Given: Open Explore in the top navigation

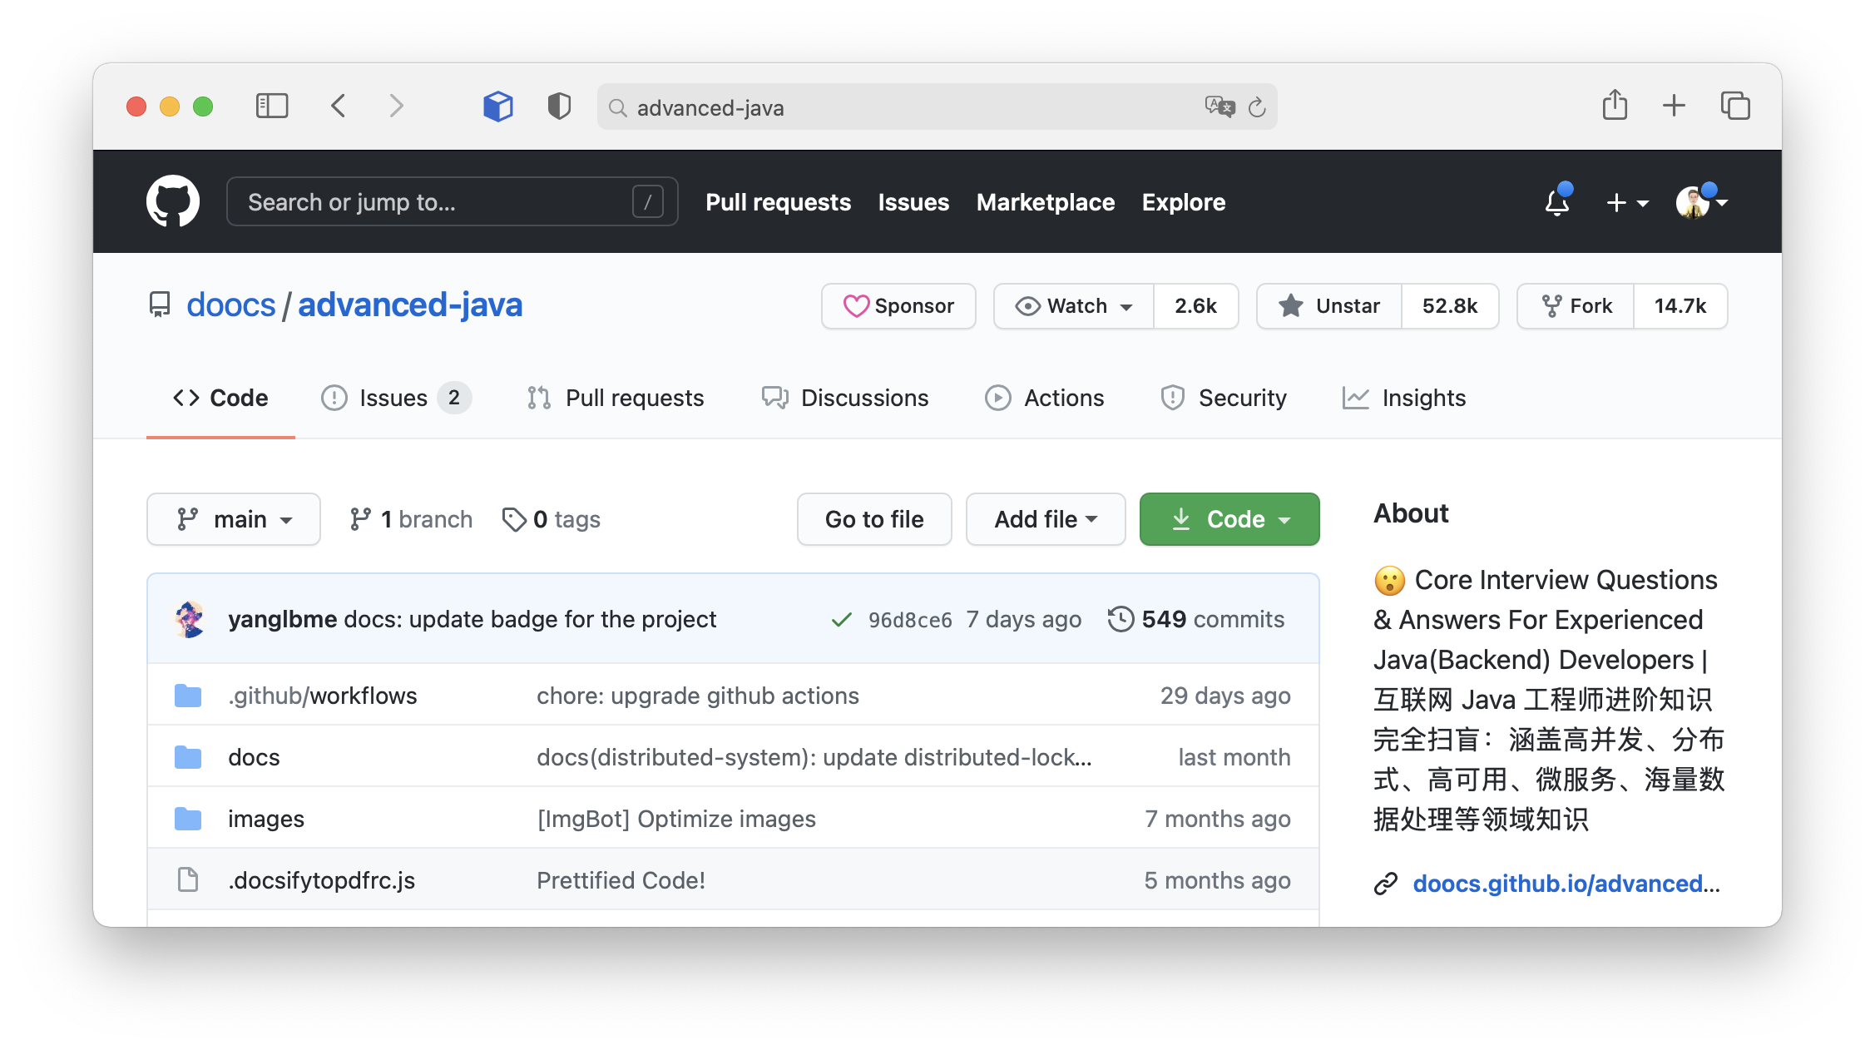Looking at the screenshot, I should click(x=1184, y=202).
